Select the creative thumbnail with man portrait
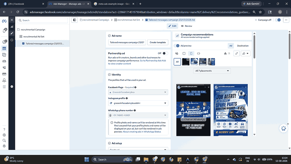 pyautogui.click(x=211, y=62)
